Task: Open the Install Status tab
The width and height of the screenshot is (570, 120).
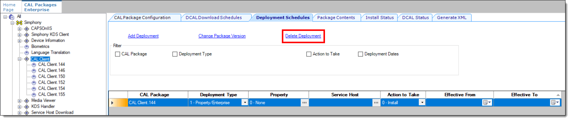Action: (379, 18)
